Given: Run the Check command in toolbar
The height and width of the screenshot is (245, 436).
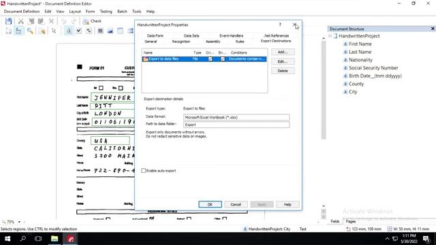Looking at the screenshot, I should click(x=93, y=21).
